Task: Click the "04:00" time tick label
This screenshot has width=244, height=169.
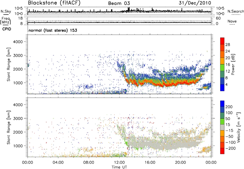Action: click(58, 163)
